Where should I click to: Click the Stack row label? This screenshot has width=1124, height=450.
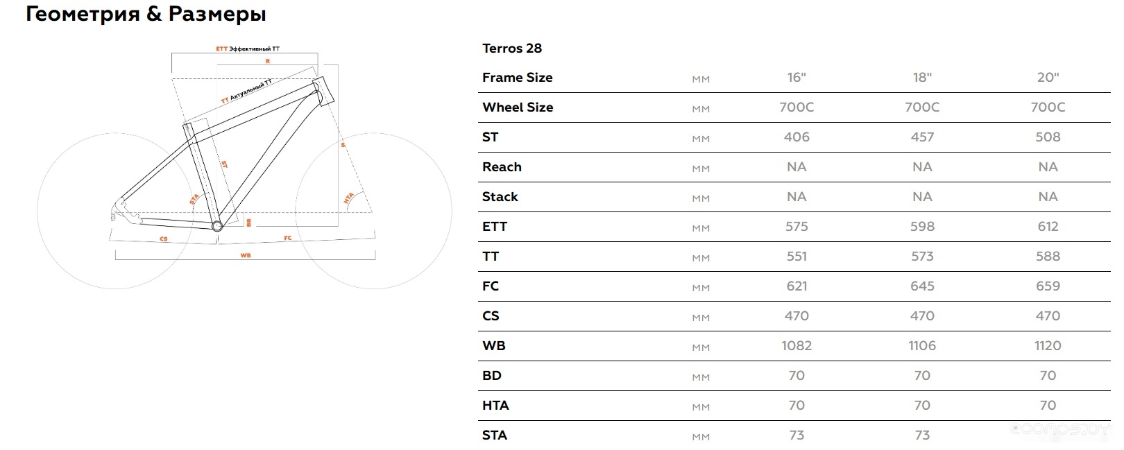coord(500,197)
